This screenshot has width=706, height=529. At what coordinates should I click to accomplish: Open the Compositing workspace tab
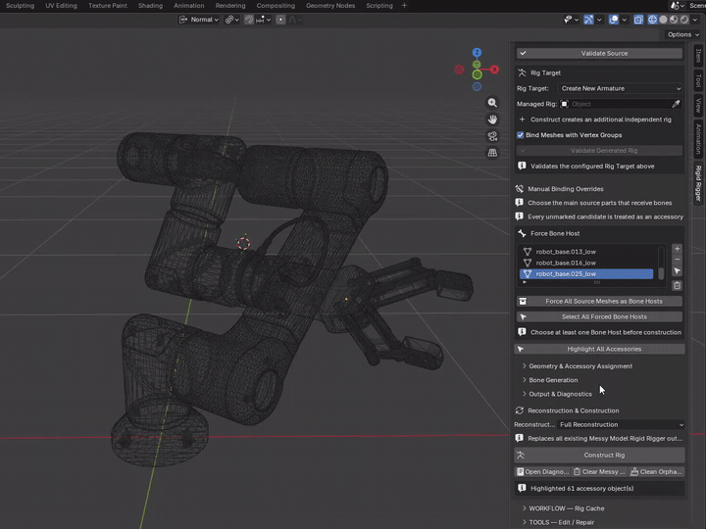(x=276, y=6)
